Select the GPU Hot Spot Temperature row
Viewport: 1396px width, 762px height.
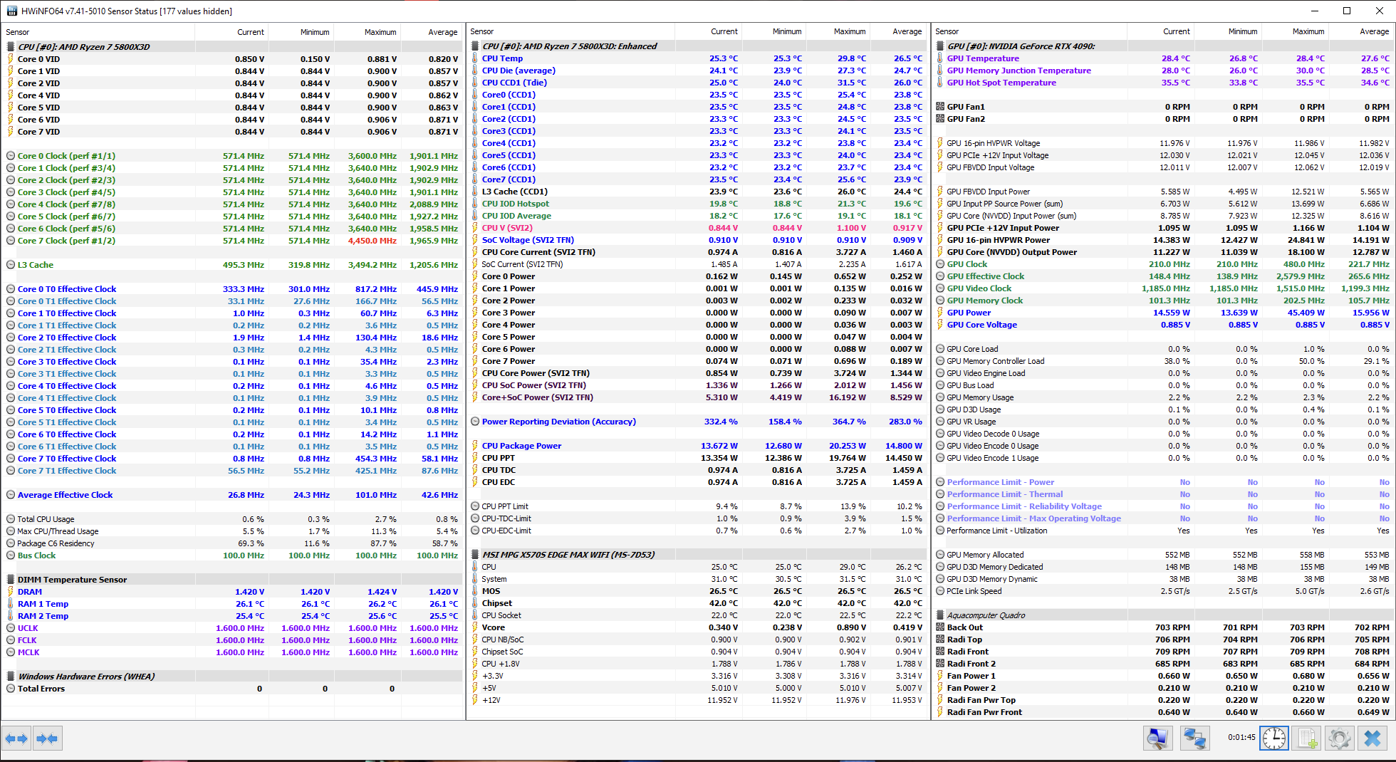1163,83
